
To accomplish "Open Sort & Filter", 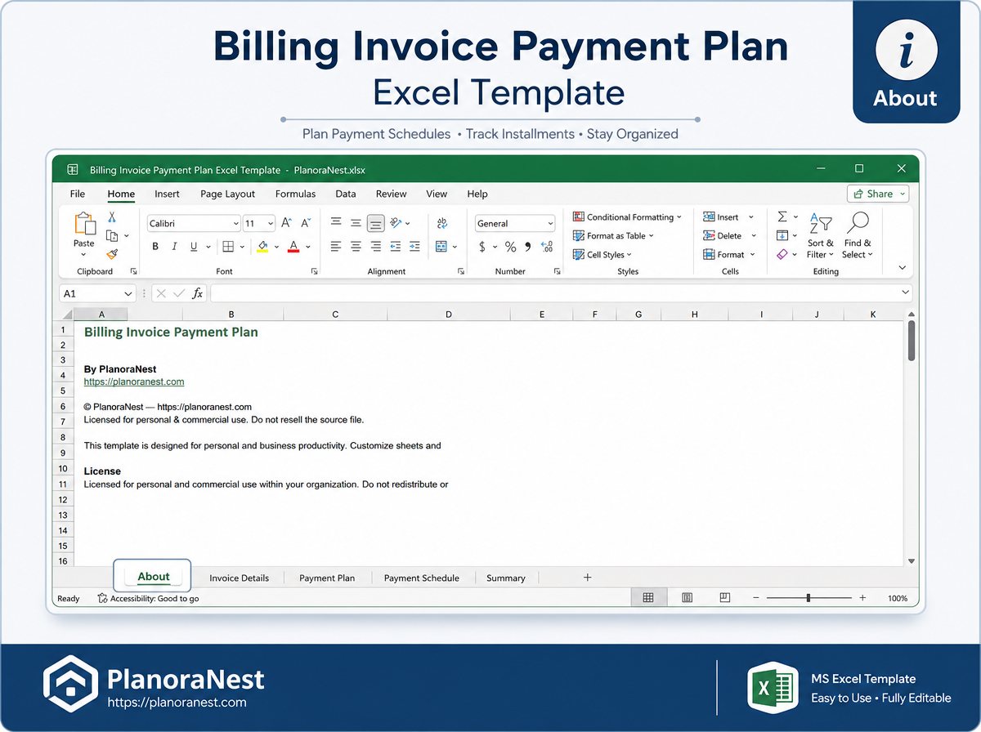I will click(x=820, y=236).
